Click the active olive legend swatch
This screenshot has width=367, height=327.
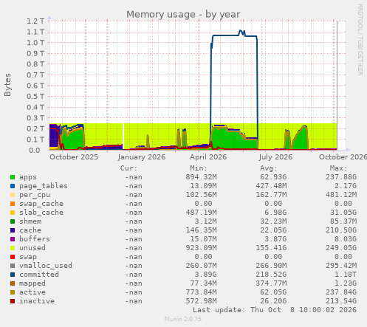pos(13,292)
